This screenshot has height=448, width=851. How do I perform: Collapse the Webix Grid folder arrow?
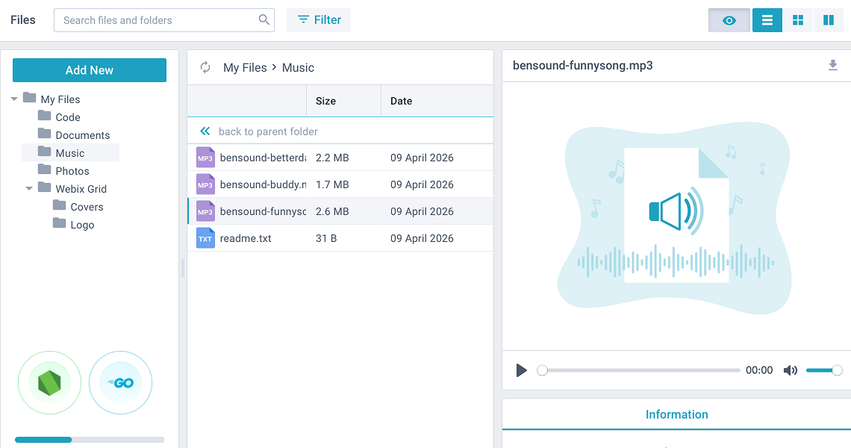tap(29, 189)
